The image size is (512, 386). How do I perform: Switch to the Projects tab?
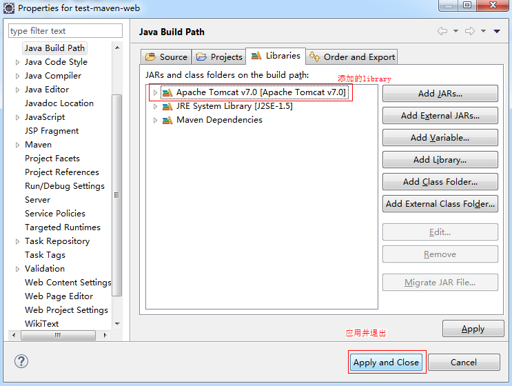[218, 57]
